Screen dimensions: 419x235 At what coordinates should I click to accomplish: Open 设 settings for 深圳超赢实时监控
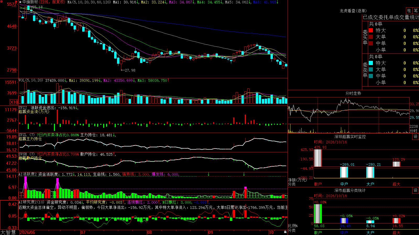pos(416,137)
